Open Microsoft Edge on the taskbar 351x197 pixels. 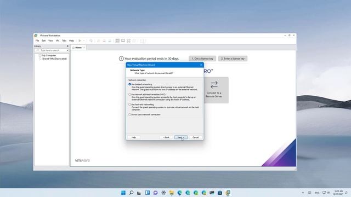(x=179, y=193)
